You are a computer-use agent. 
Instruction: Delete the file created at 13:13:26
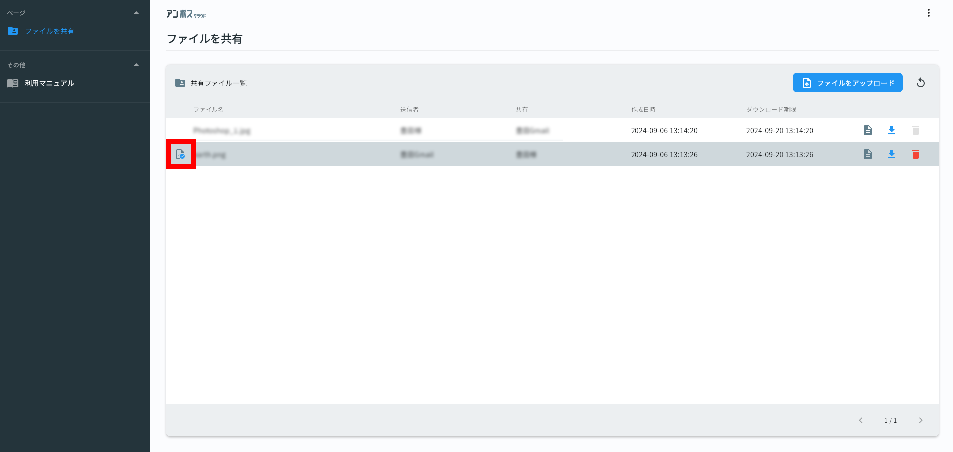click(915, 154)
